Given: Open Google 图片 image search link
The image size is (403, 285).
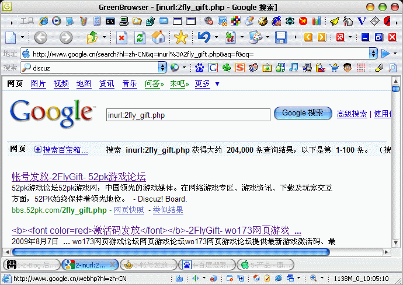Looking at the screenshot, I should coord(39,83).
